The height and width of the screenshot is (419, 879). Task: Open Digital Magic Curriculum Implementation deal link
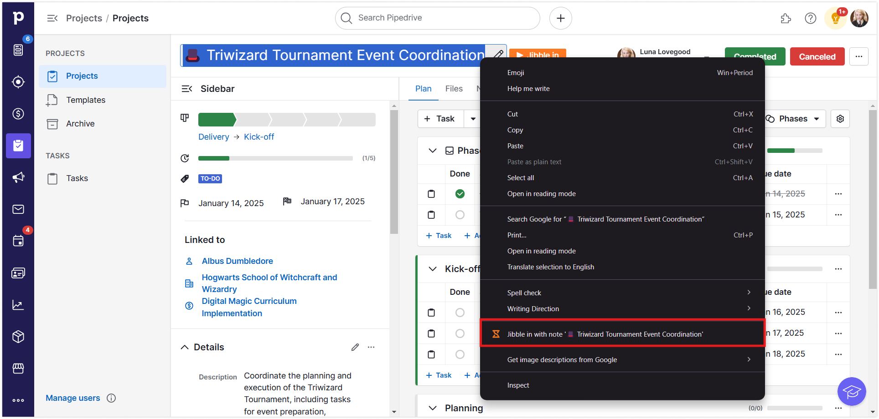coord(249,307)
